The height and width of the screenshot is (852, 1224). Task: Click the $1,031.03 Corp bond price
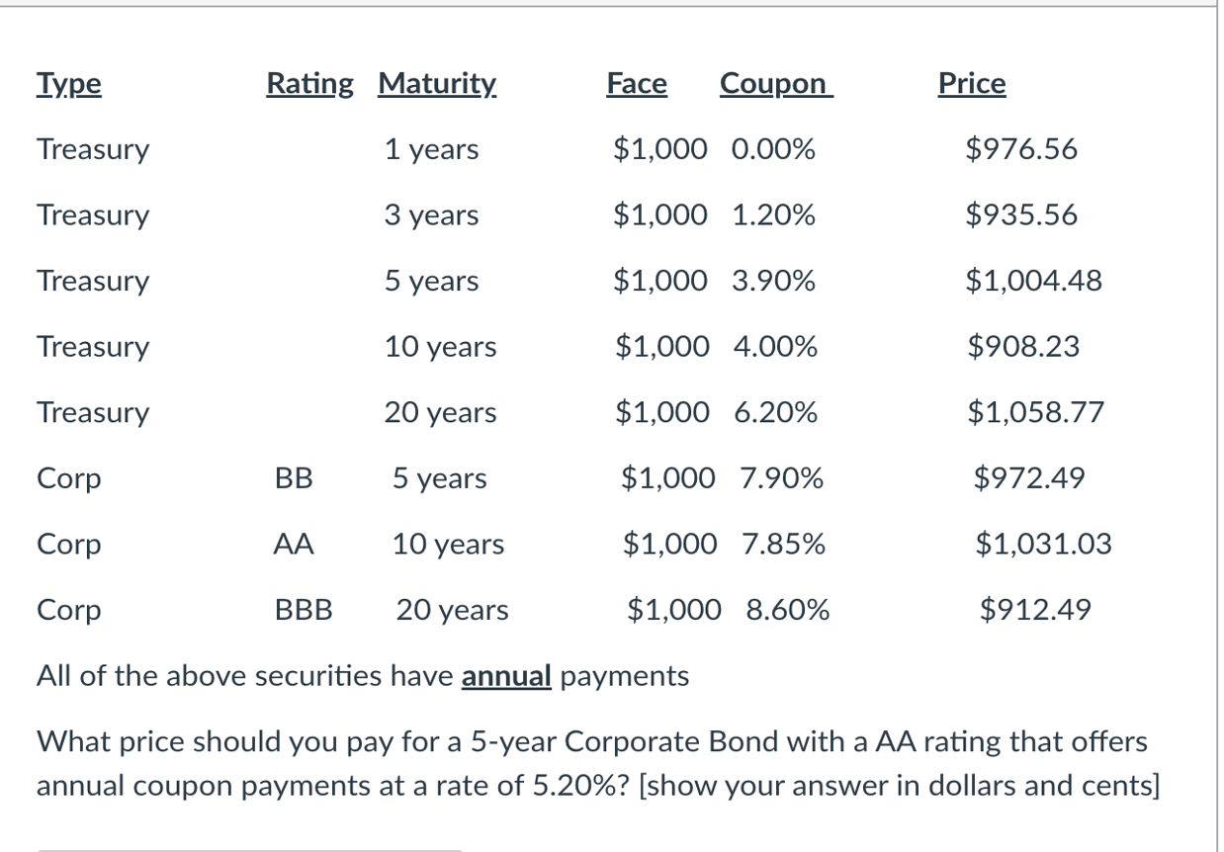[x=1043, y=544]
